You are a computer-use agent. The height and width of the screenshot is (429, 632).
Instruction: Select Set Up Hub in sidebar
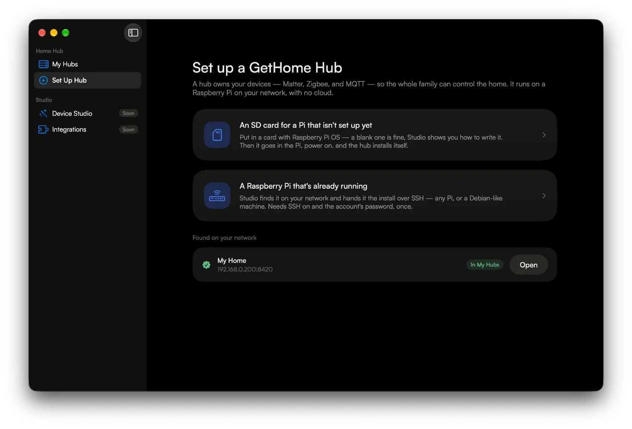coord(87,81)
